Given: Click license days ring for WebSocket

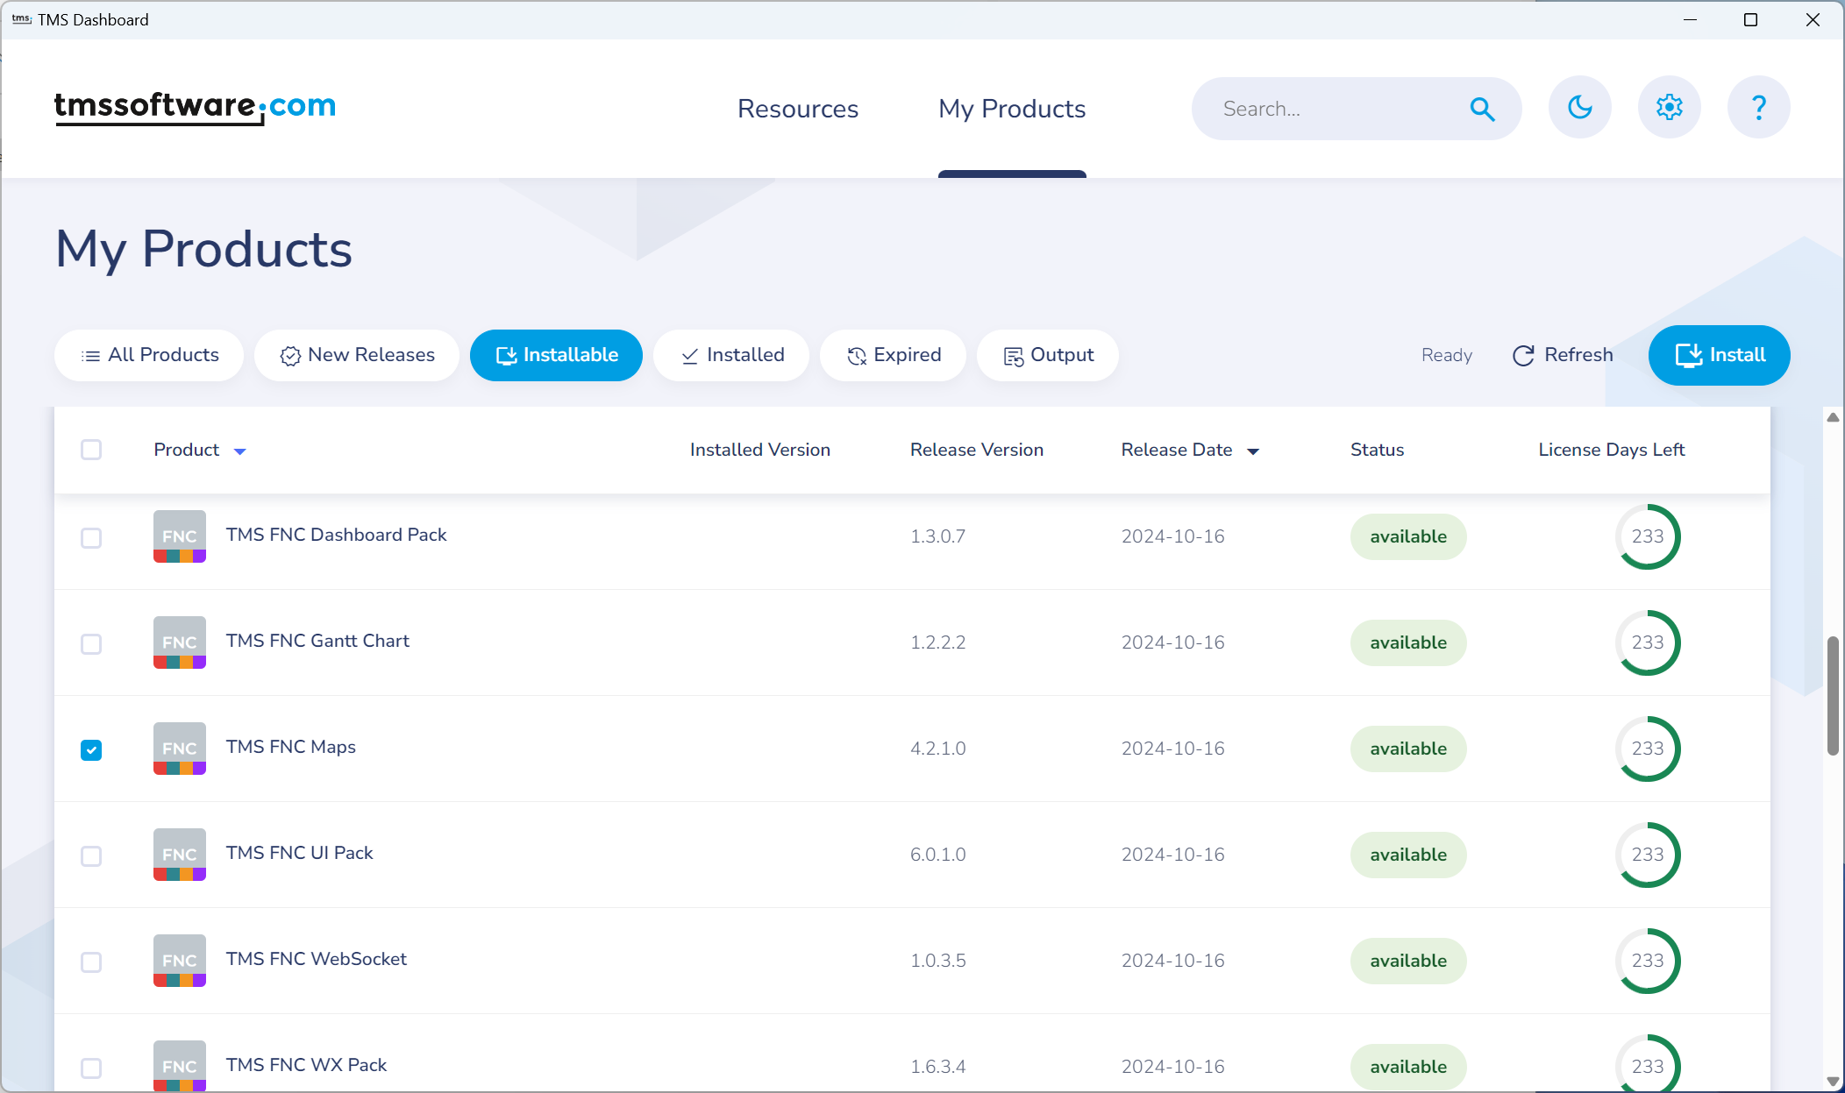Looking at the screenshot, I should coord(1648,961).
